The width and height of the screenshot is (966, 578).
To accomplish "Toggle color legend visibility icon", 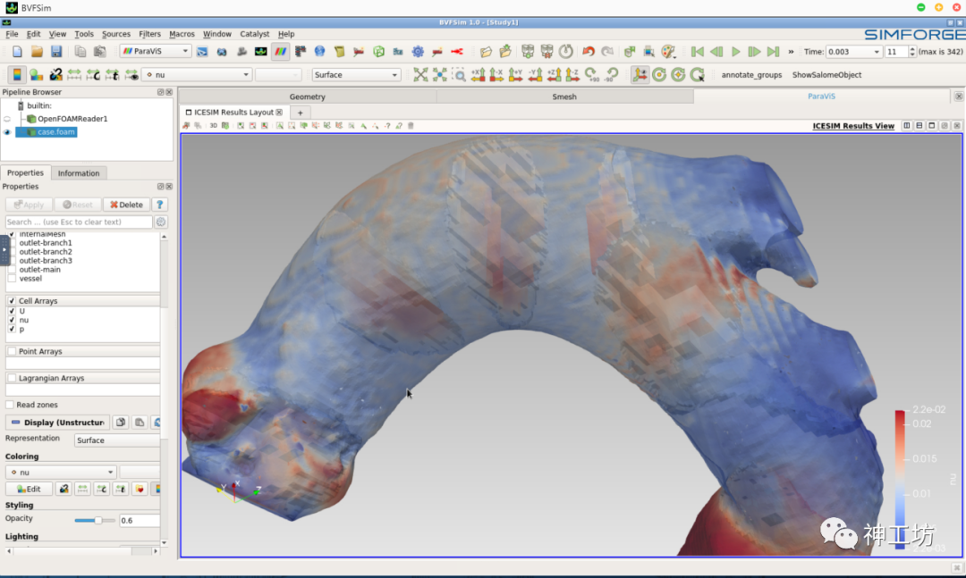I will click(17, 74).
